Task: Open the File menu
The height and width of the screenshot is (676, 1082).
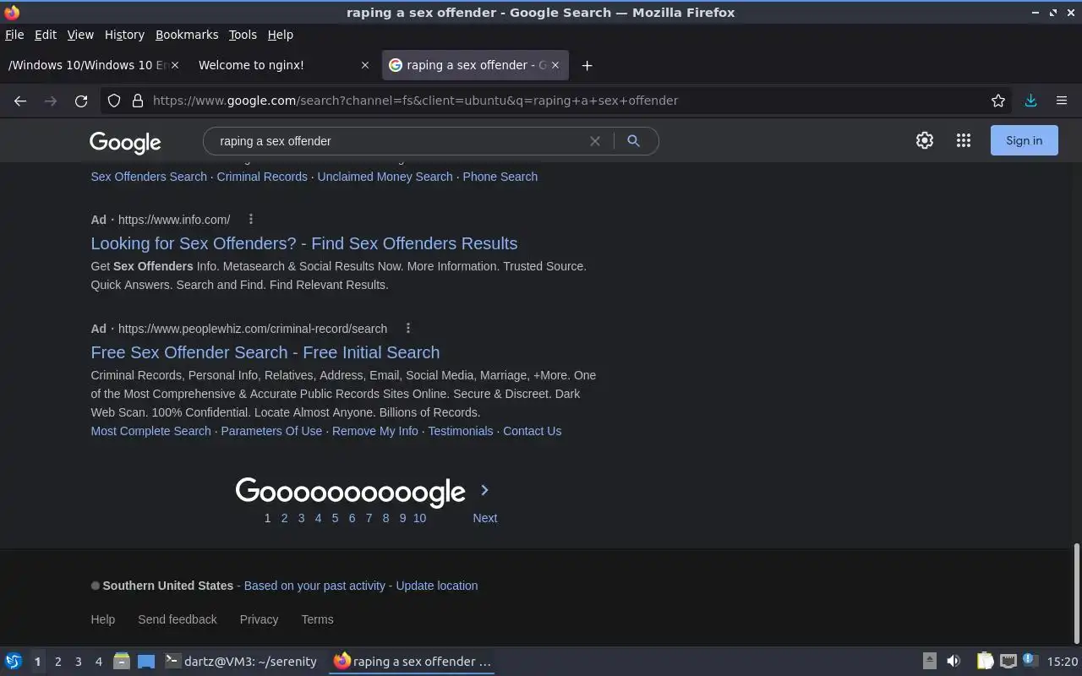Action: 14,35
